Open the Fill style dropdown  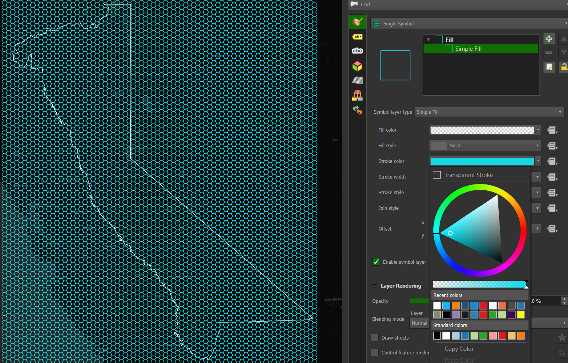(485, 145)
